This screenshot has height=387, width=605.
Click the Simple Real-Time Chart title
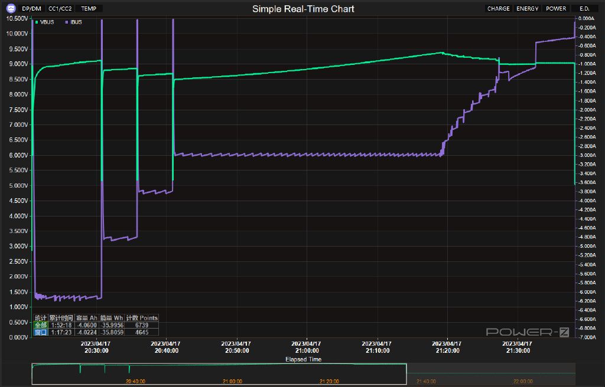point(303,9)
